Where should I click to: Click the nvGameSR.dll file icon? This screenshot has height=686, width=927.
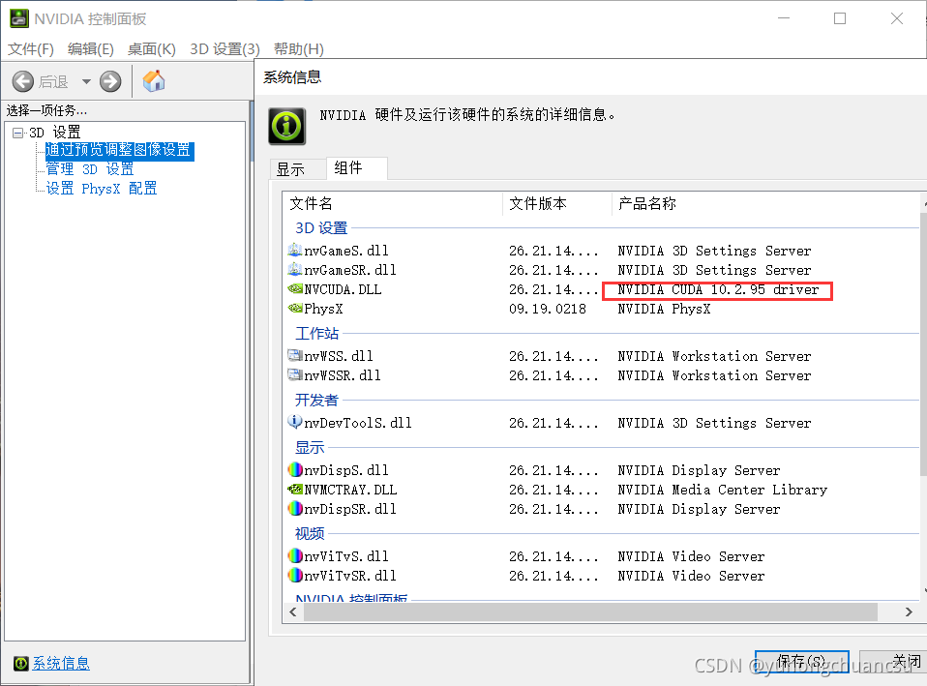294,270
